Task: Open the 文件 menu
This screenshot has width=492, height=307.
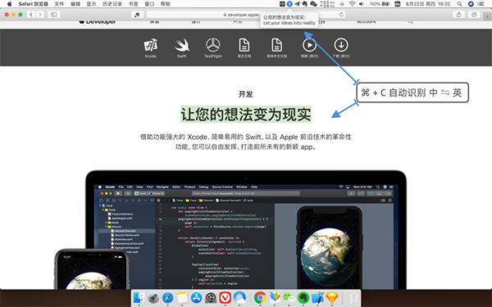Action: tap(59, 4)
